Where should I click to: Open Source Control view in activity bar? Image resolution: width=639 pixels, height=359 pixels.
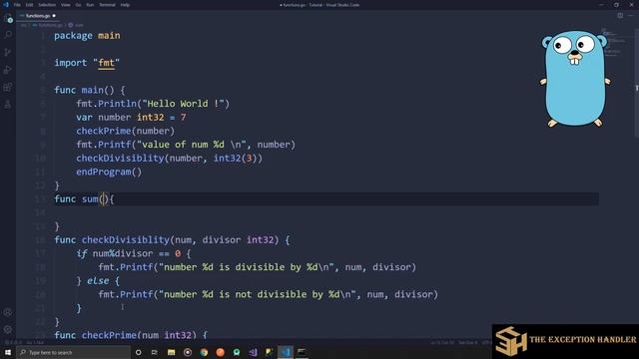point(8,52)
